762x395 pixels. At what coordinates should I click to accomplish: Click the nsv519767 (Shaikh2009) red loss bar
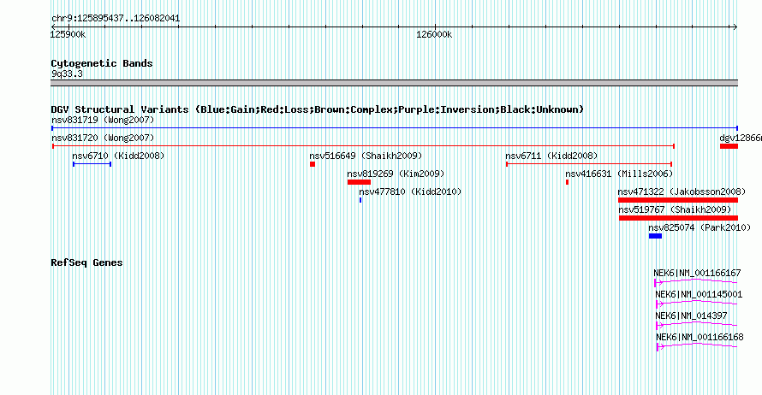[678, 218]
